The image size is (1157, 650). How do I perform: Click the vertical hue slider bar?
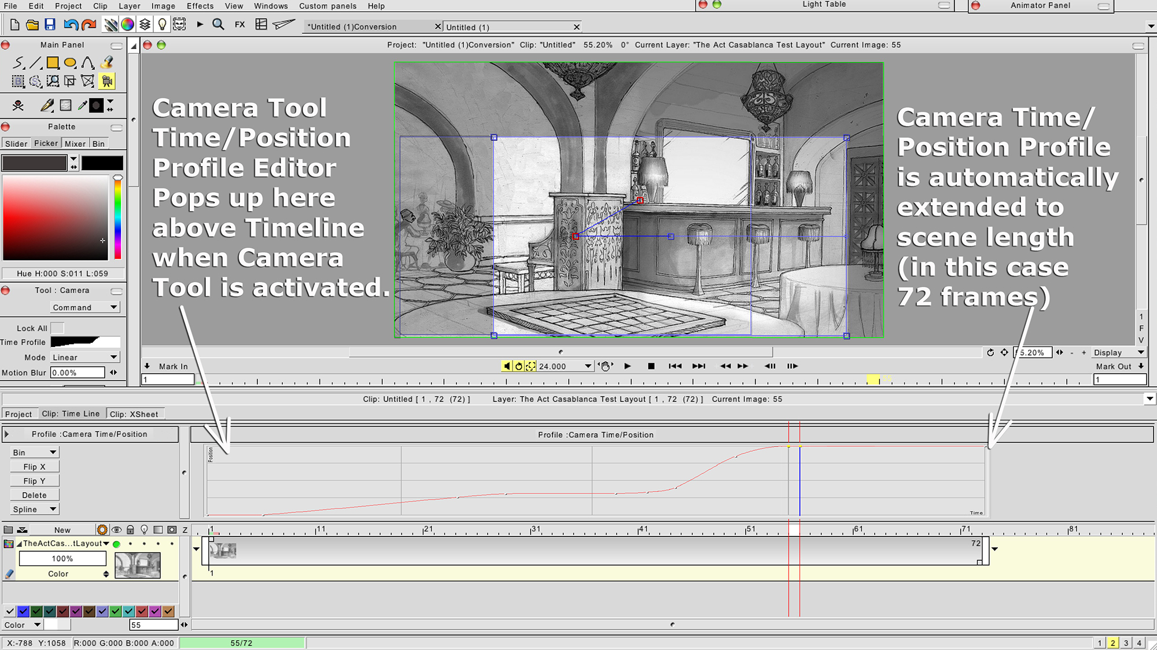coord(117,218)
